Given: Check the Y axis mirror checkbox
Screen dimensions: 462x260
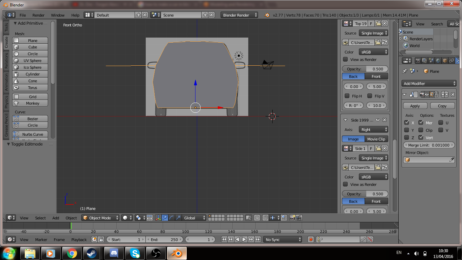Looking at the screenshot, I should click(407, 130).
